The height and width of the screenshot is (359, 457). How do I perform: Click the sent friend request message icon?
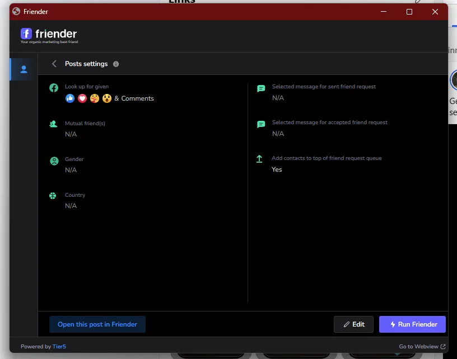[261, 88]
